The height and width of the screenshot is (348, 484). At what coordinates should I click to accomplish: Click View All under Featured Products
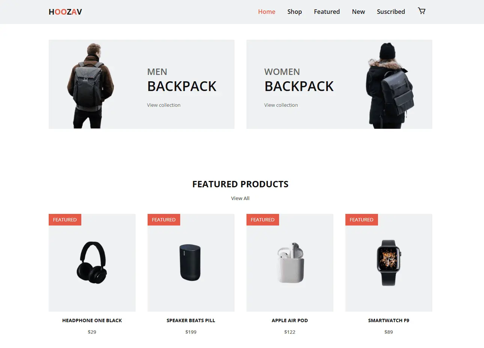point(240,199)
